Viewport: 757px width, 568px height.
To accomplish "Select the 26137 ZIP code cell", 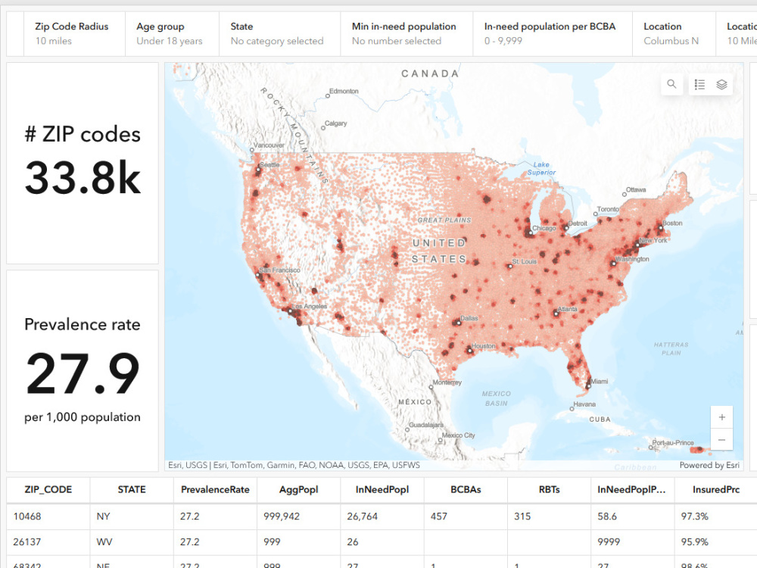I will [48, 542].
